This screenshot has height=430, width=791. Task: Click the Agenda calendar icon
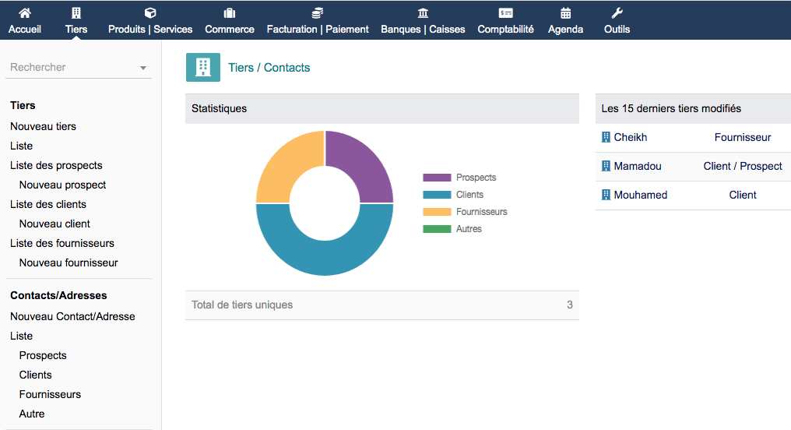pyautogui.click(x=565, y=12)
